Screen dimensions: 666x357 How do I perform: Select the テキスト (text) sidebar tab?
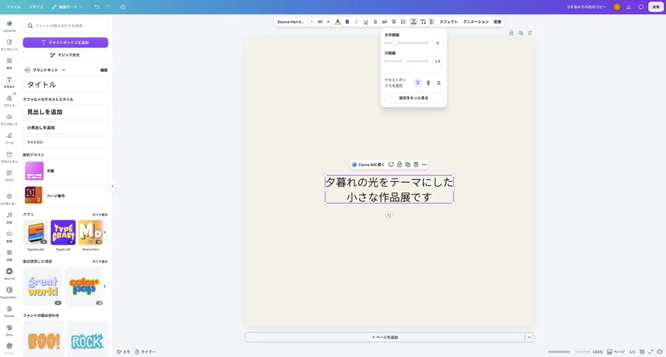(9, 83)
